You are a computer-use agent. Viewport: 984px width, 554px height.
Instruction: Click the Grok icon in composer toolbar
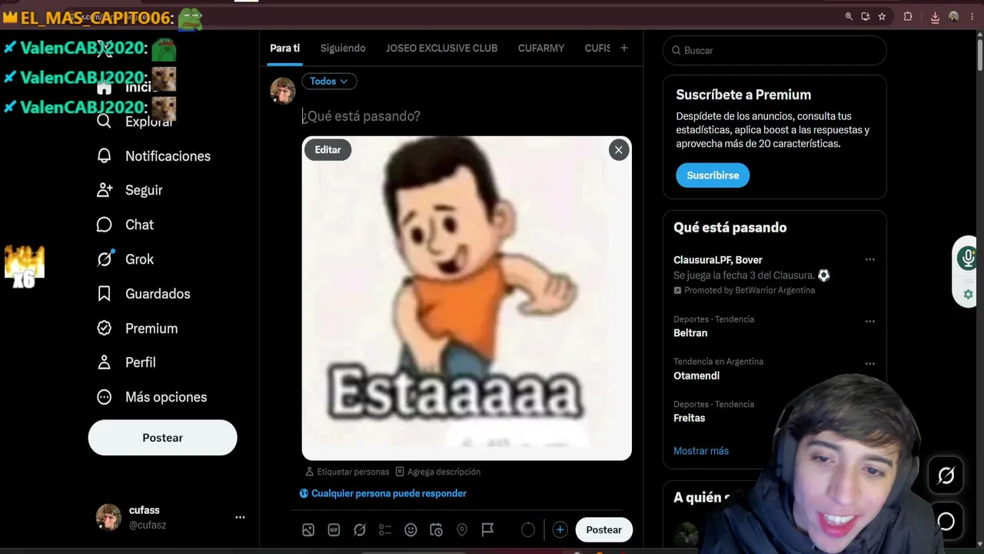(x=359, y=529)
